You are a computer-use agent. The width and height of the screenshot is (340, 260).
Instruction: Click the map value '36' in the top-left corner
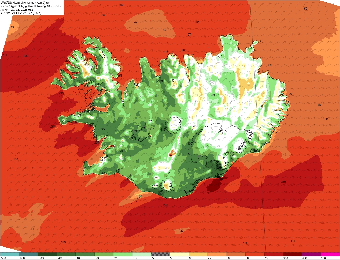point(12,27)
